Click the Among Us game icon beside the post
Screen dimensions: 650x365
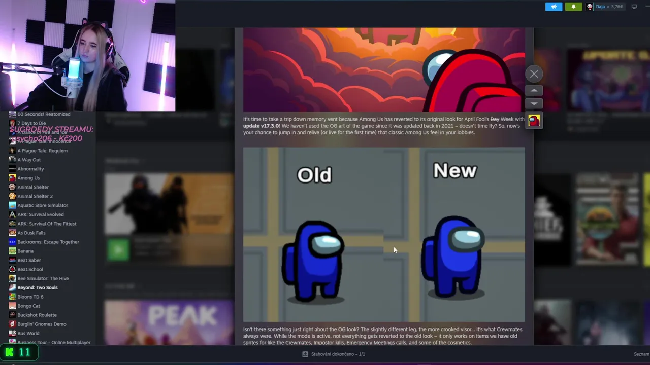534,121
